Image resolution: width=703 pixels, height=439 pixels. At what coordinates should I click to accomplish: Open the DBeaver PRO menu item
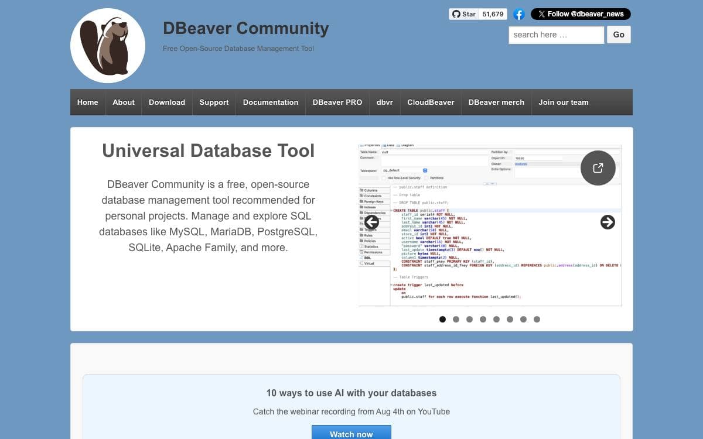pyautogui.click(x=337, y=102)
